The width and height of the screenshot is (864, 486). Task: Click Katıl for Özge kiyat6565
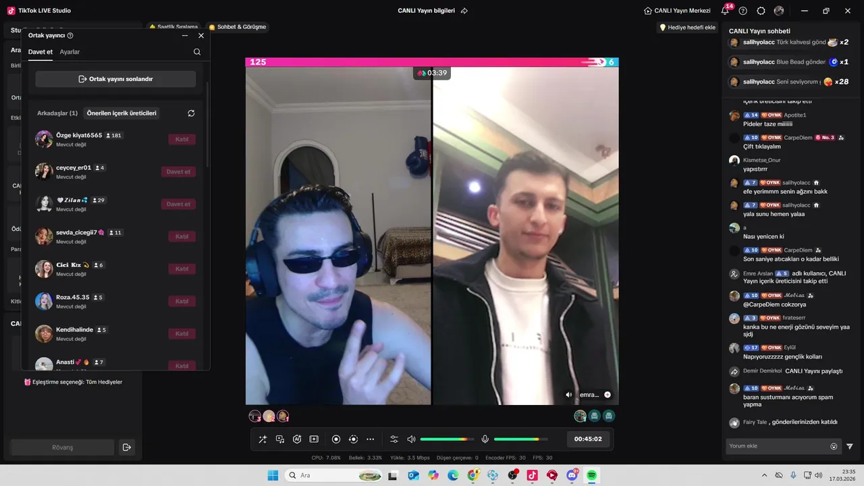click(x=182, y=139)
